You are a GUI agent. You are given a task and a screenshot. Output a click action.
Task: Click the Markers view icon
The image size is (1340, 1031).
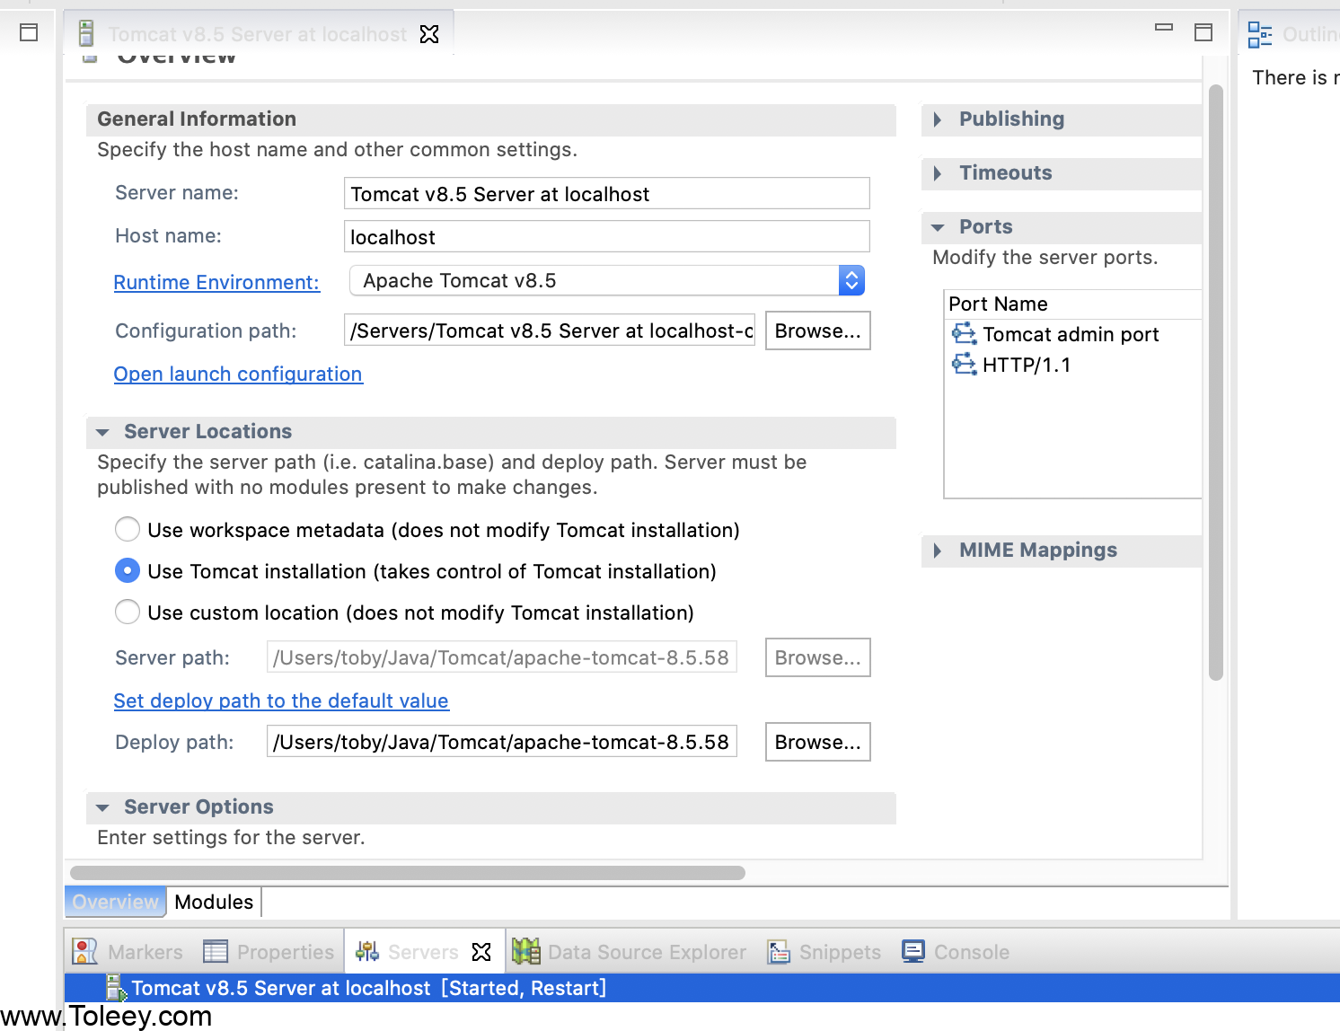[x=84, y=952]
